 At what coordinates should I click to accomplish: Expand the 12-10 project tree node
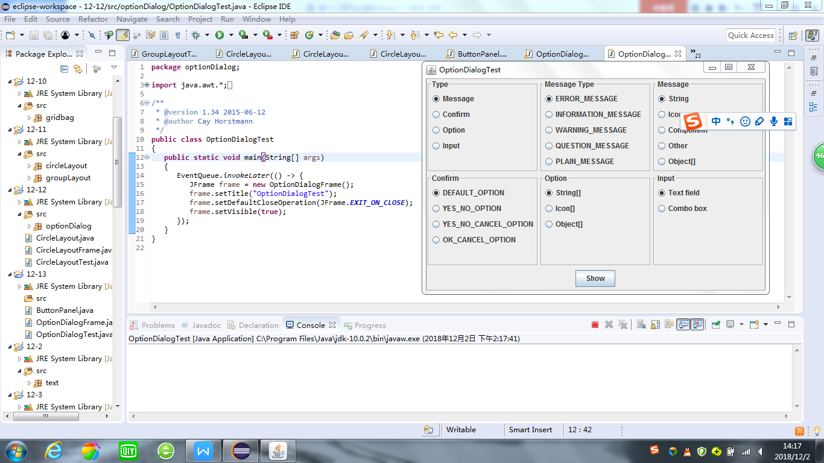coord(11,81)
